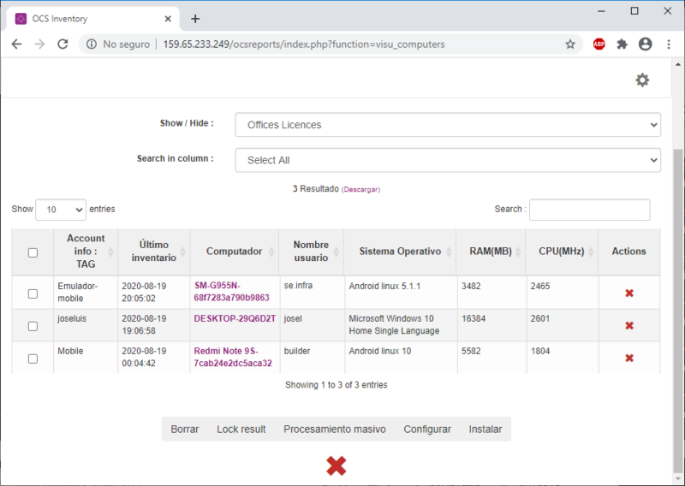Viewport: 685px width, 486px height.
Task: Open the Search in column dropdown
Action: click(x=447, y=160)
